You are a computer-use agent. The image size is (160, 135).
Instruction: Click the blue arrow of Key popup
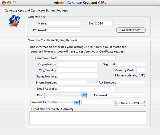84,95
